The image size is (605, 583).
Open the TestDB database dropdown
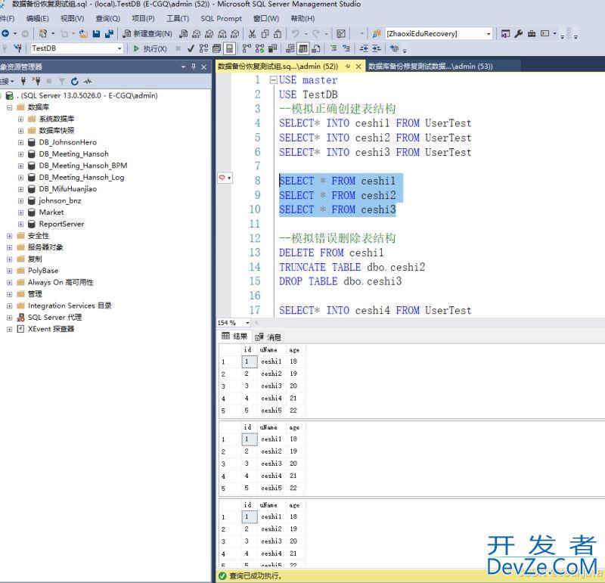pos(119,48)
